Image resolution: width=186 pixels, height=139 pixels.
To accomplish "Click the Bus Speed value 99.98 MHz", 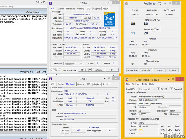I will 72,54.
